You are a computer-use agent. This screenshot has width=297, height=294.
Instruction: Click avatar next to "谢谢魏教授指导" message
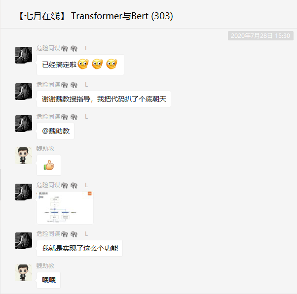tap(24, 92)
